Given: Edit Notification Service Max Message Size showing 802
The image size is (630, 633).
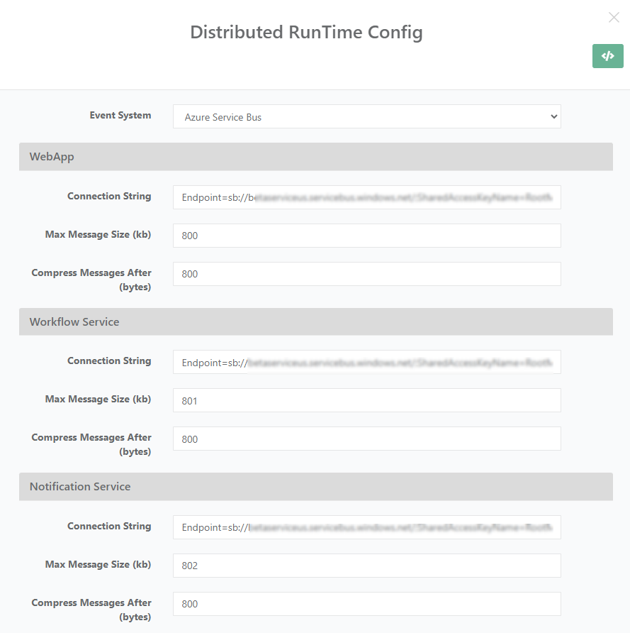Looking at the screenshot, I should pyautogui.click(x=366, y=566).
